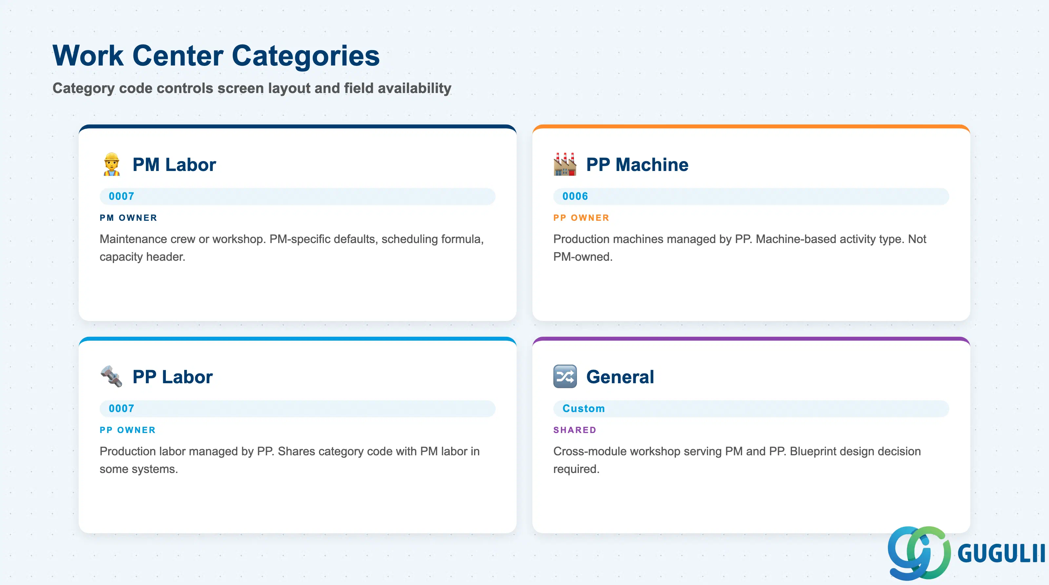Click the PM OWNER label
The width and height of the screenshot is (1049, 585).
128,218
